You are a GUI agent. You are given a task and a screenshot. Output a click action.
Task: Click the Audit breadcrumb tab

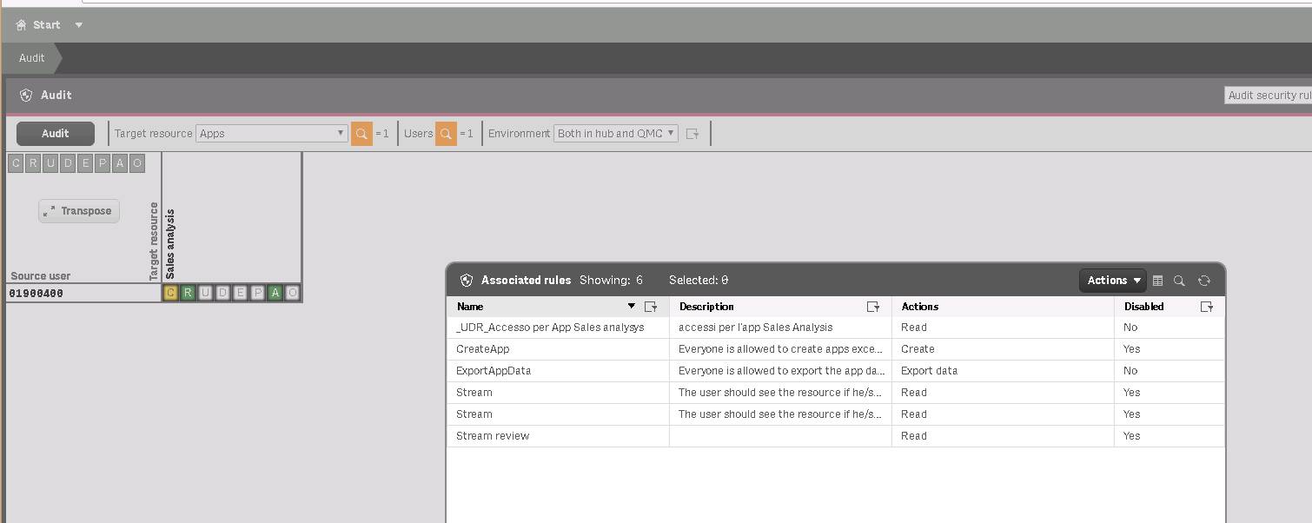(x=32, y=58)
